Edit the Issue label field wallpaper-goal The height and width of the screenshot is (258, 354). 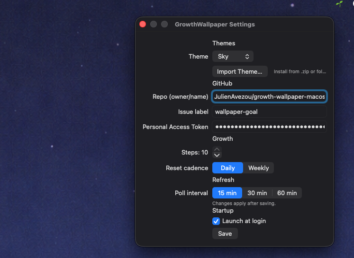point(269,112)
